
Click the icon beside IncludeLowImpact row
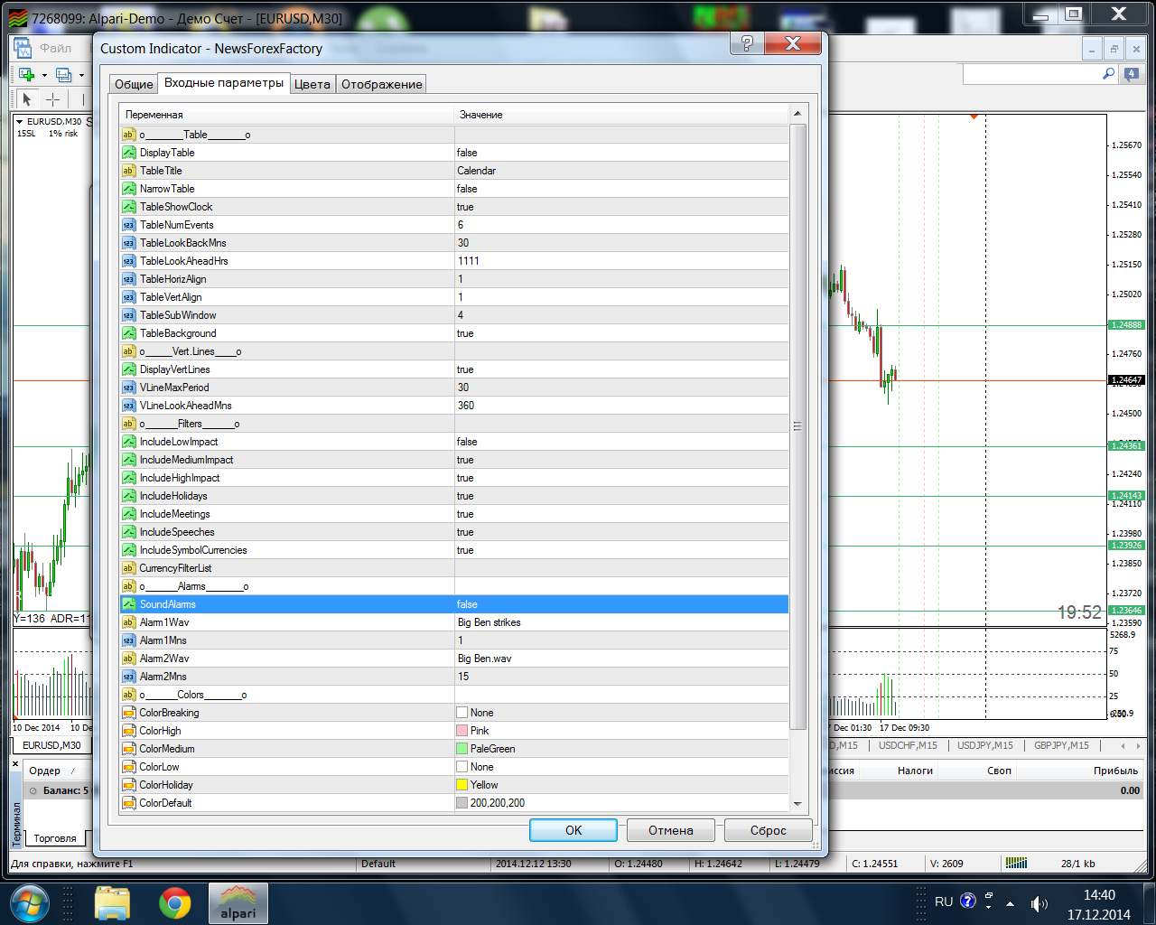(x=128, y=442)
